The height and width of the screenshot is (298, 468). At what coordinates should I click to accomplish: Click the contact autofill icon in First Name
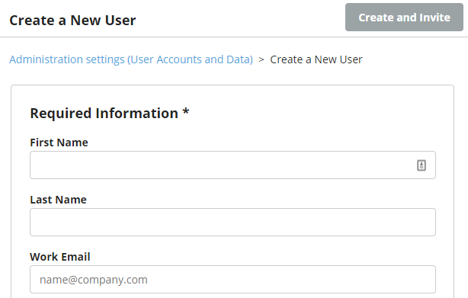click(422, 165)
